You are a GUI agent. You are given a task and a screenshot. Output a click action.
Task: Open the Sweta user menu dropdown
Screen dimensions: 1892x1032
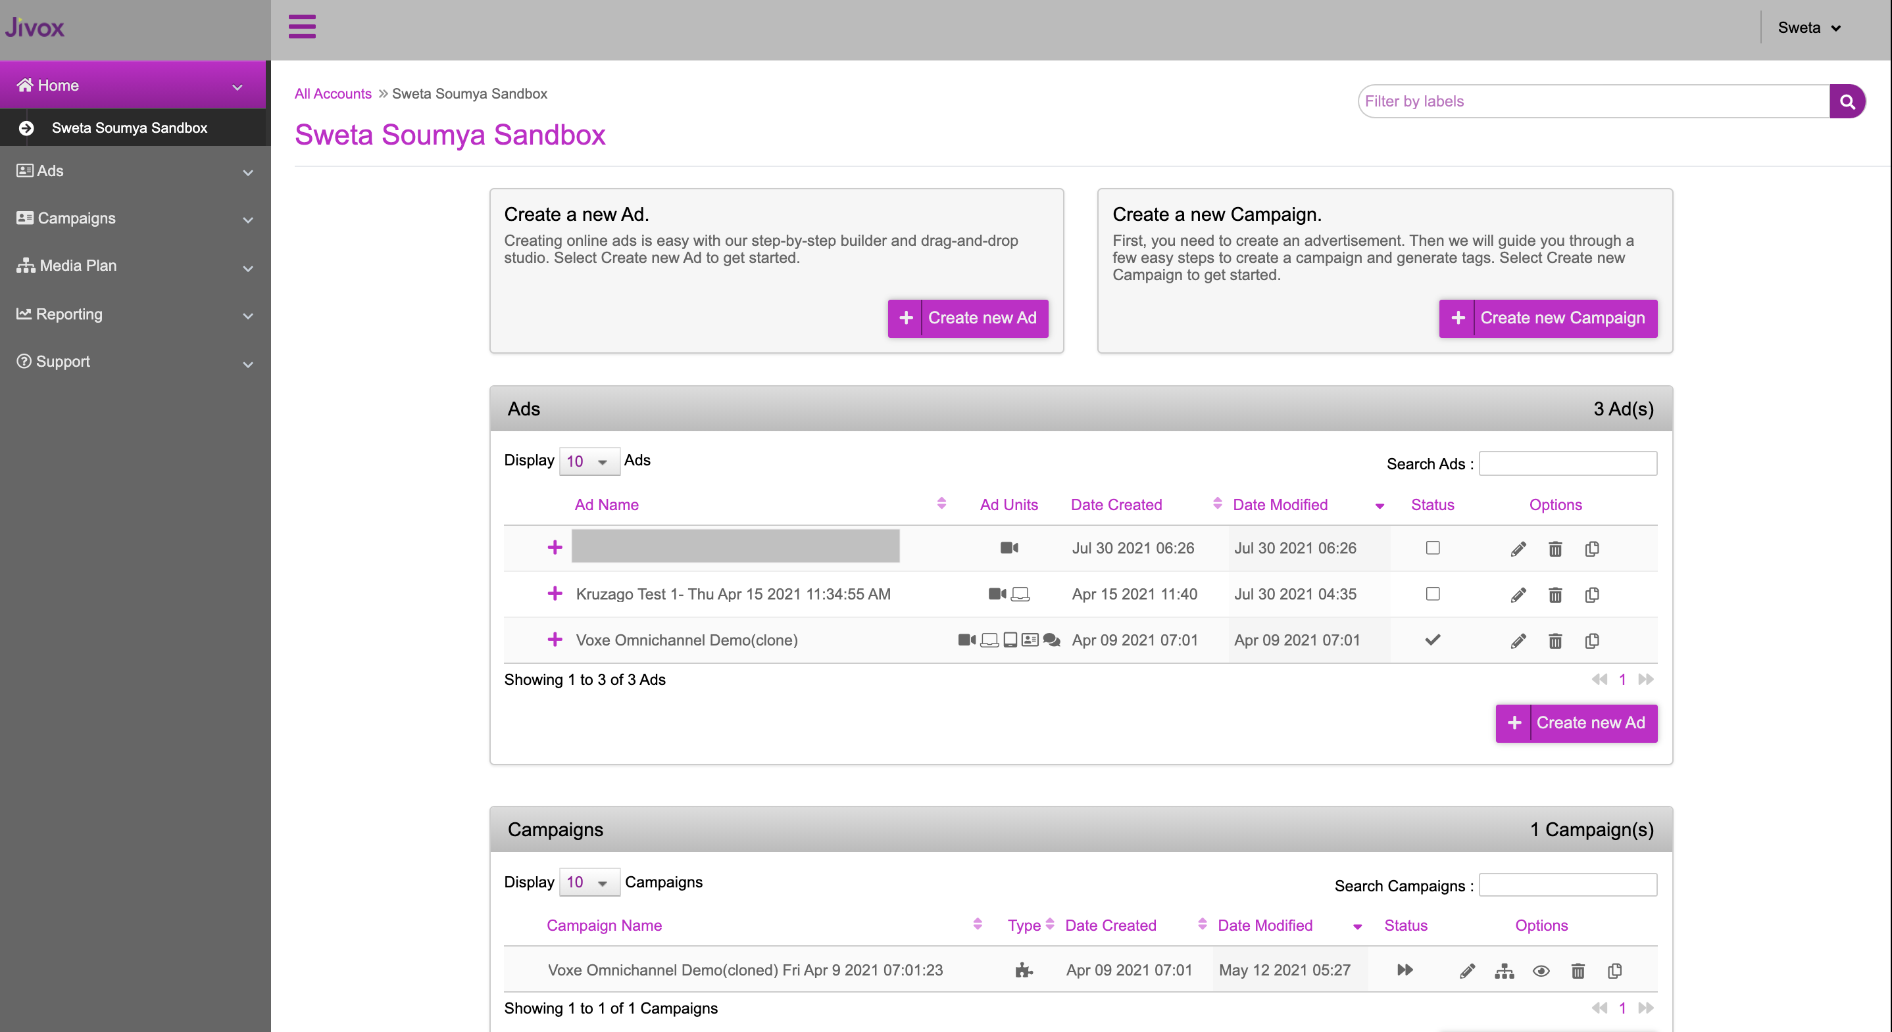(1809, 28)
